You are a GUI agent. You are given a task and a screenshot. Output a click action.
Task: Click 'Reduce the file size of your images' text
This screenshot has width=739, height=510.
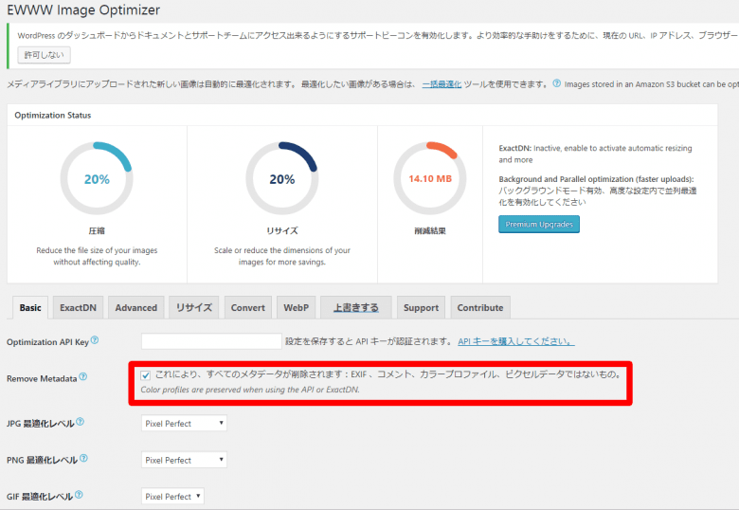coord(97,256)
